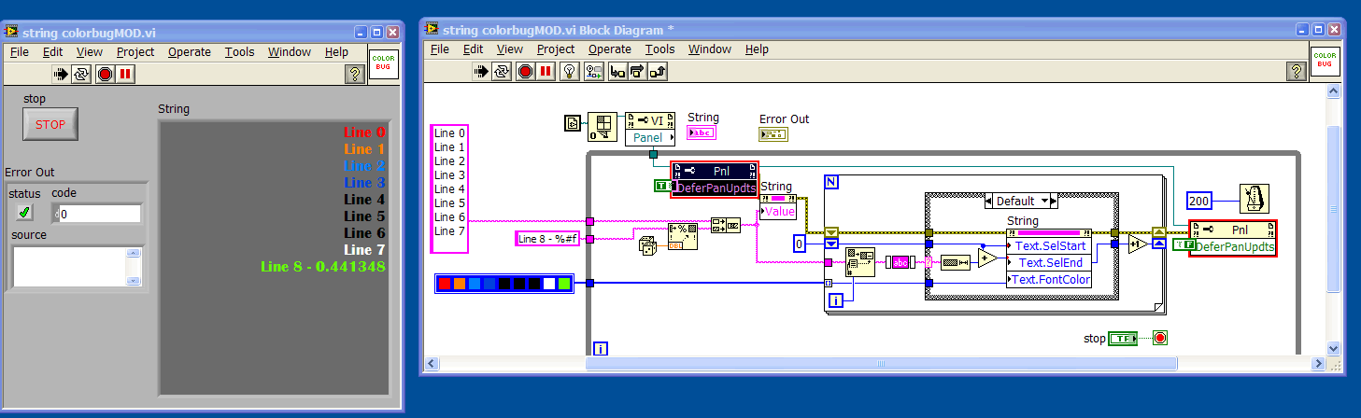Screen dimensions: 1361x418
Task: Switch to previous case with left arrow
Action: coord(990,201)
